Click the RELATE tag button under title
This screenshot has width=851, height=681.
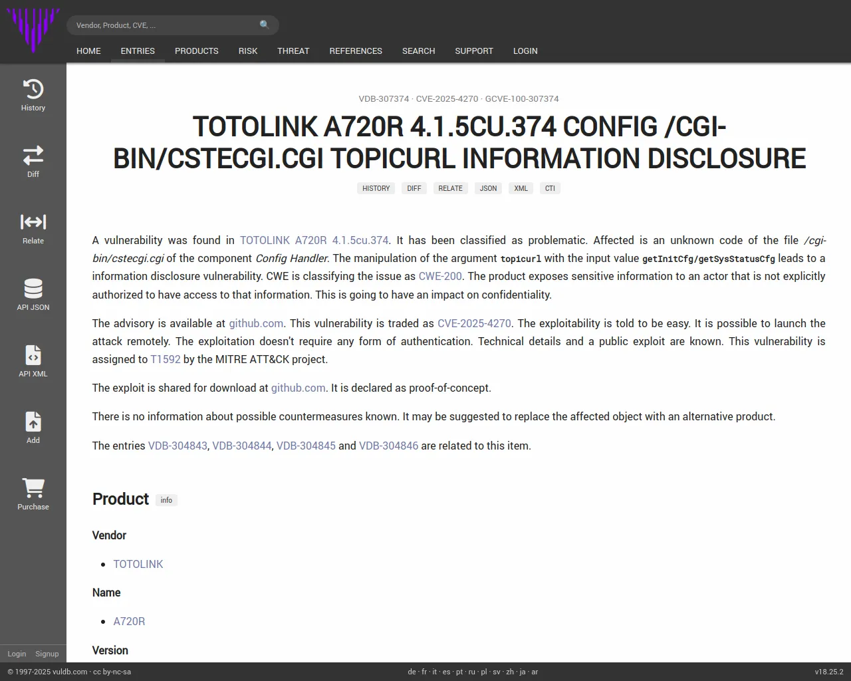coord(451,188)
